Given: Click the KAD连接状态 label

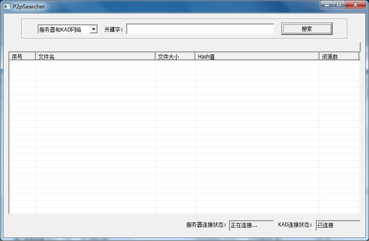Looking at the screenshot, I should (x=295, y=225).
